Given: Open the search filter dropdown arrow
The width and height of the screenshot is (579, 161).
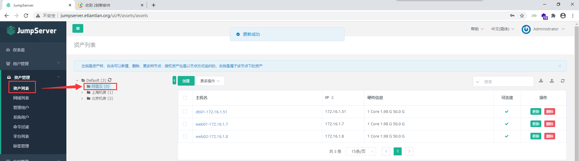Looking at the screenshot, I should pos(477,82).
